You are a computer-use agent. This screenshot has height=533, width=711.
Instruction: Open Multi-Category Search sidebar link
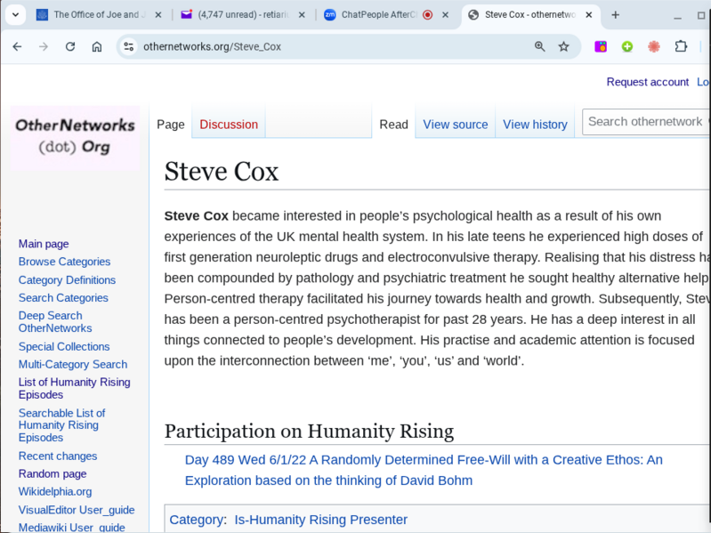(x=73, y=365)
